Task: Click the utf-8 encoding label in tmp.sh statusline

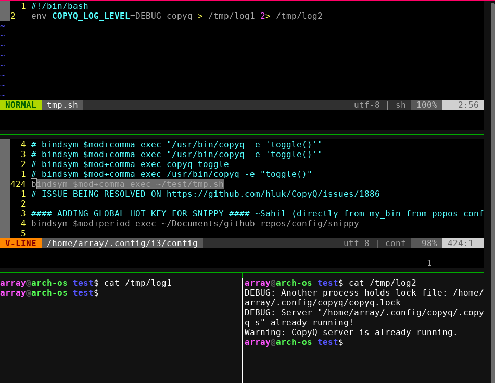Action: tap(367, 105)
